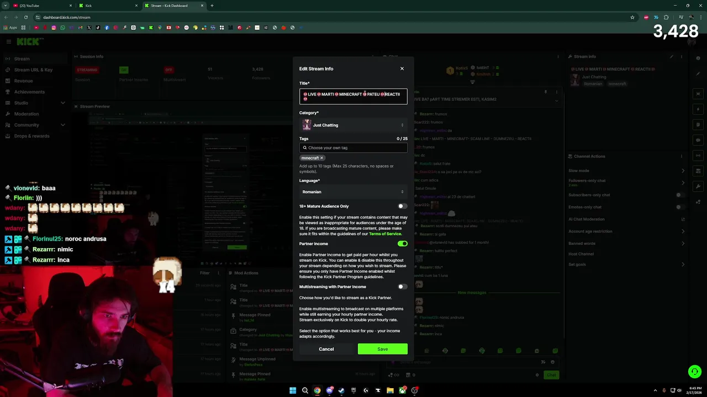The height and width of the screenshot is (397, 707).
Task: Disable the Partner Income switch
Action: pos(402,244)
